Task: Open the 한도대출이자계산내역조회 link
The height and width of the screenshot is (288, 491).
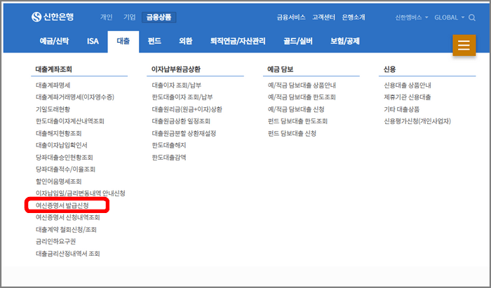Action: coord(70,121)
